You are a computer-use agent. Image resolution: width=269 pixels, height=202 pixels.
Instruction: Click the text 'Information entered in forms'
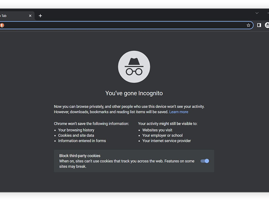[x=82, y=141]
